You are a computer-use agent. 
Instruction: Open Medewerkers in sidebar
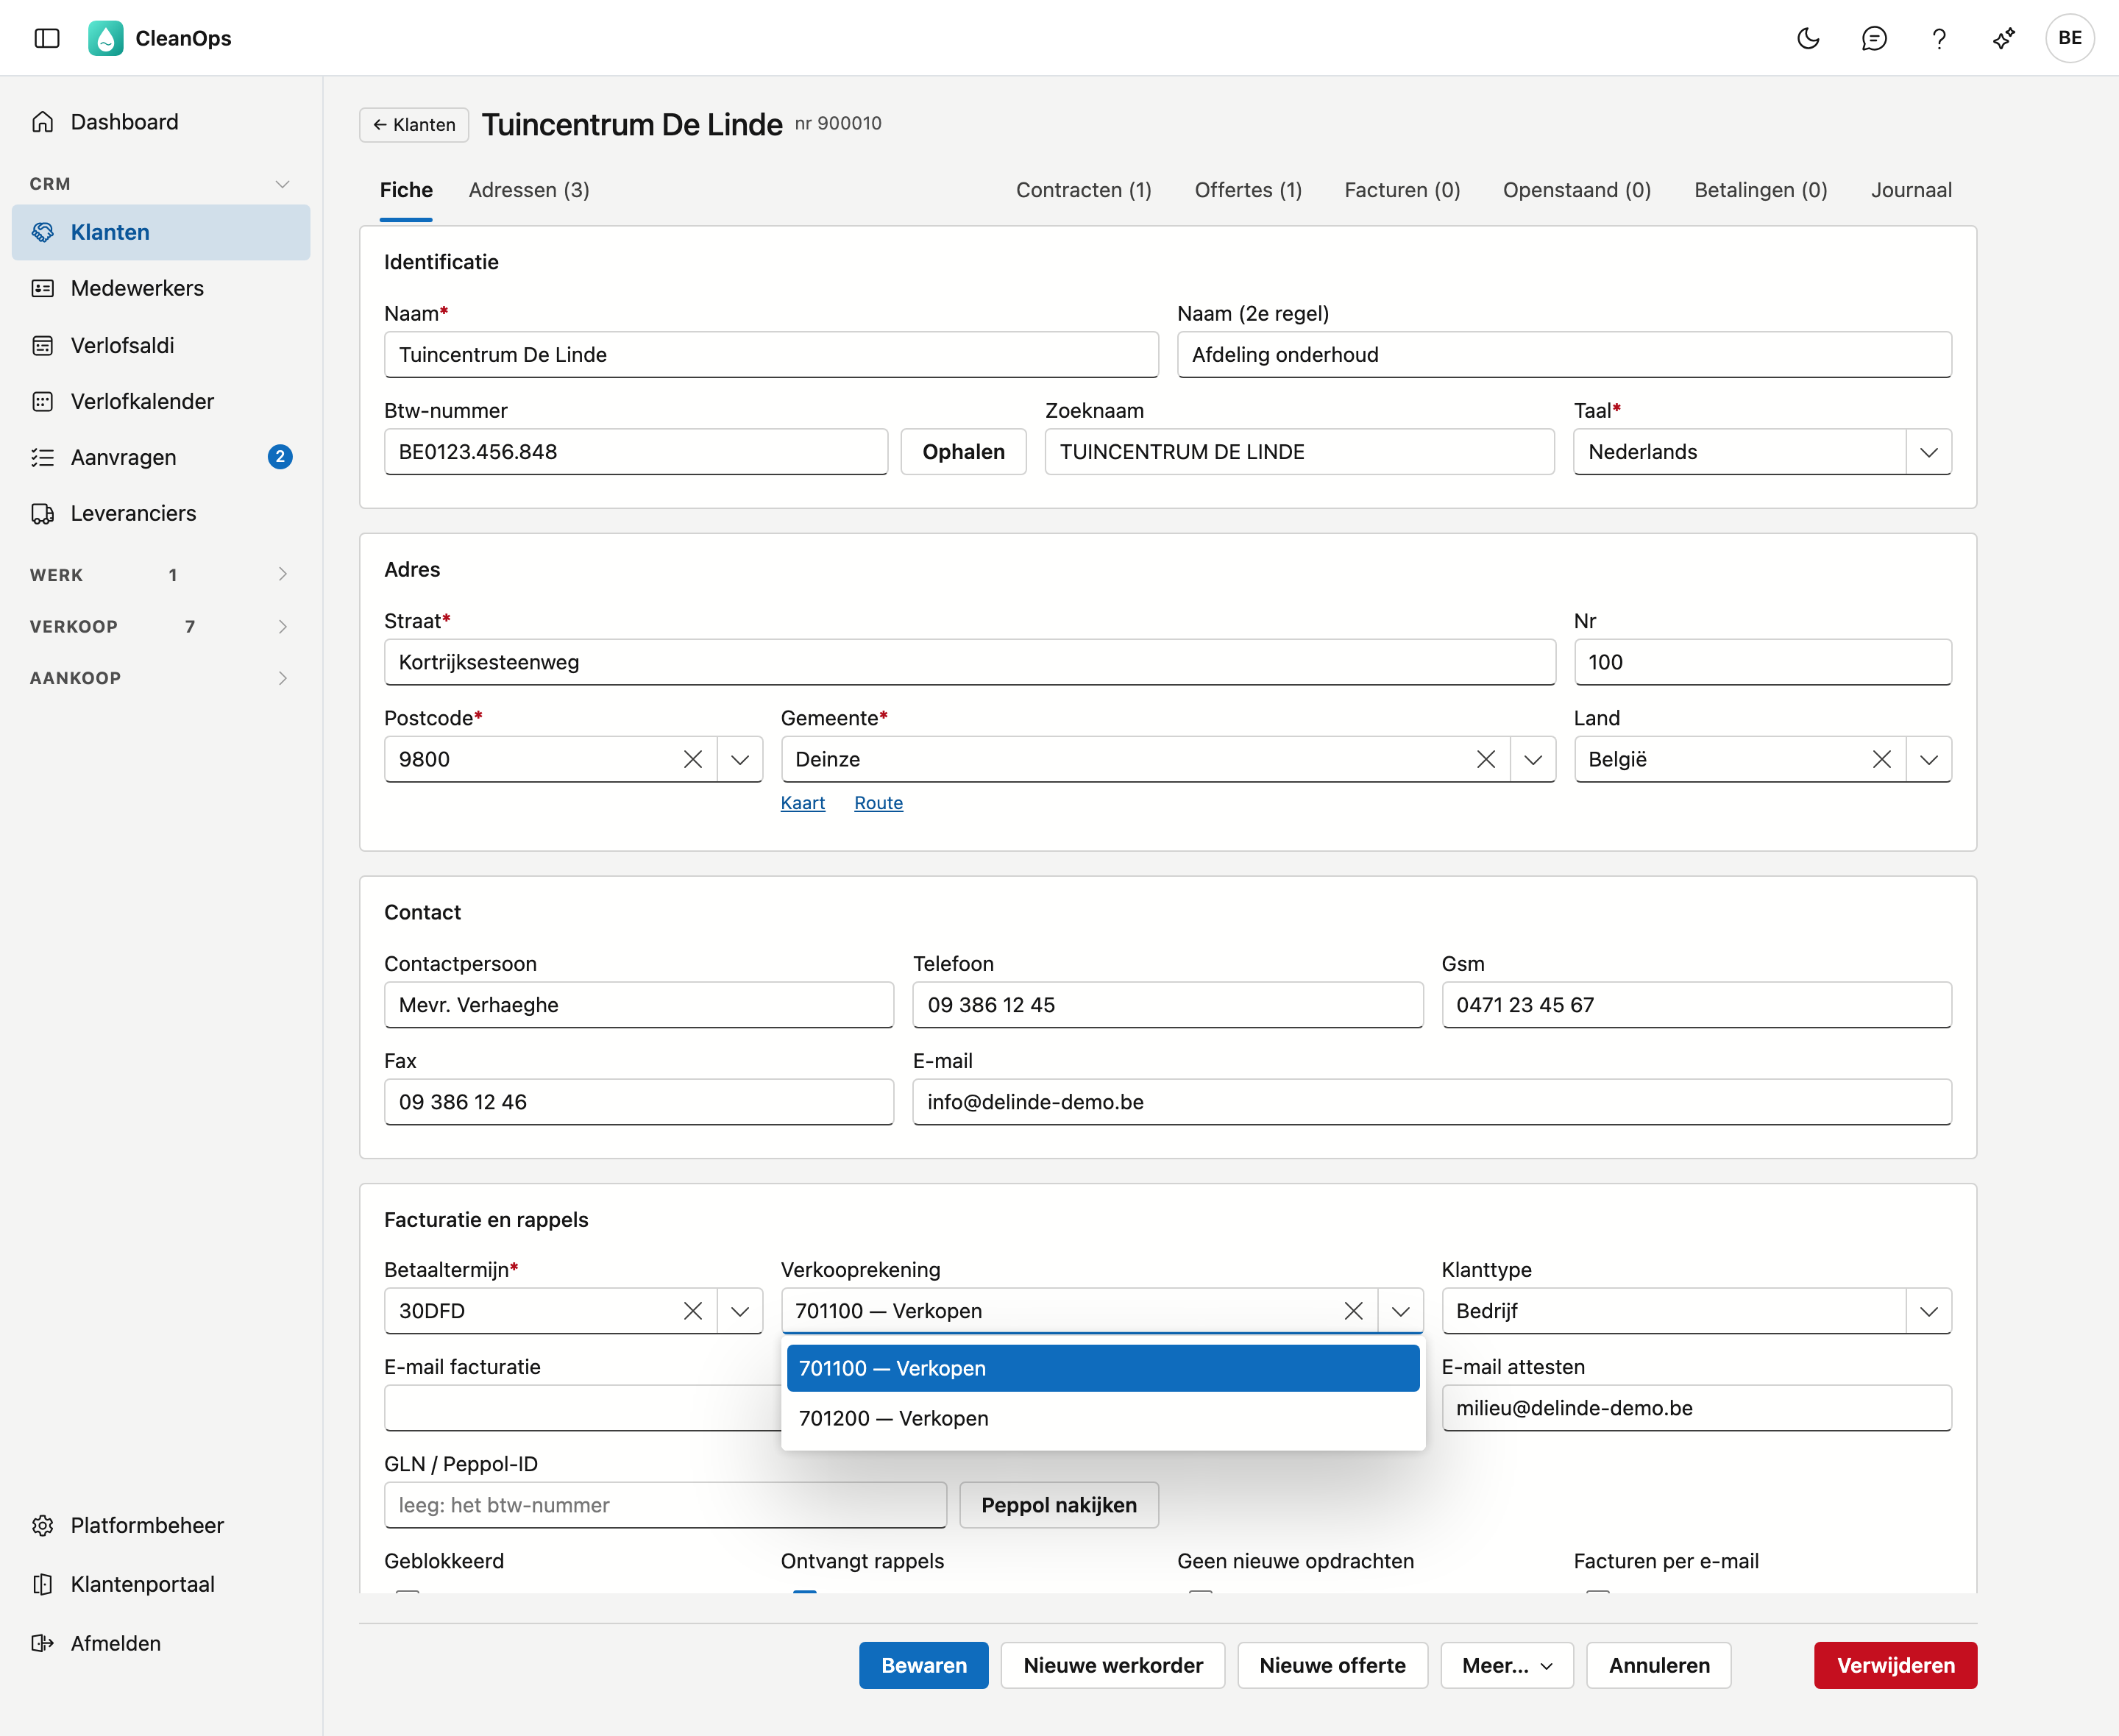[161, 288]
